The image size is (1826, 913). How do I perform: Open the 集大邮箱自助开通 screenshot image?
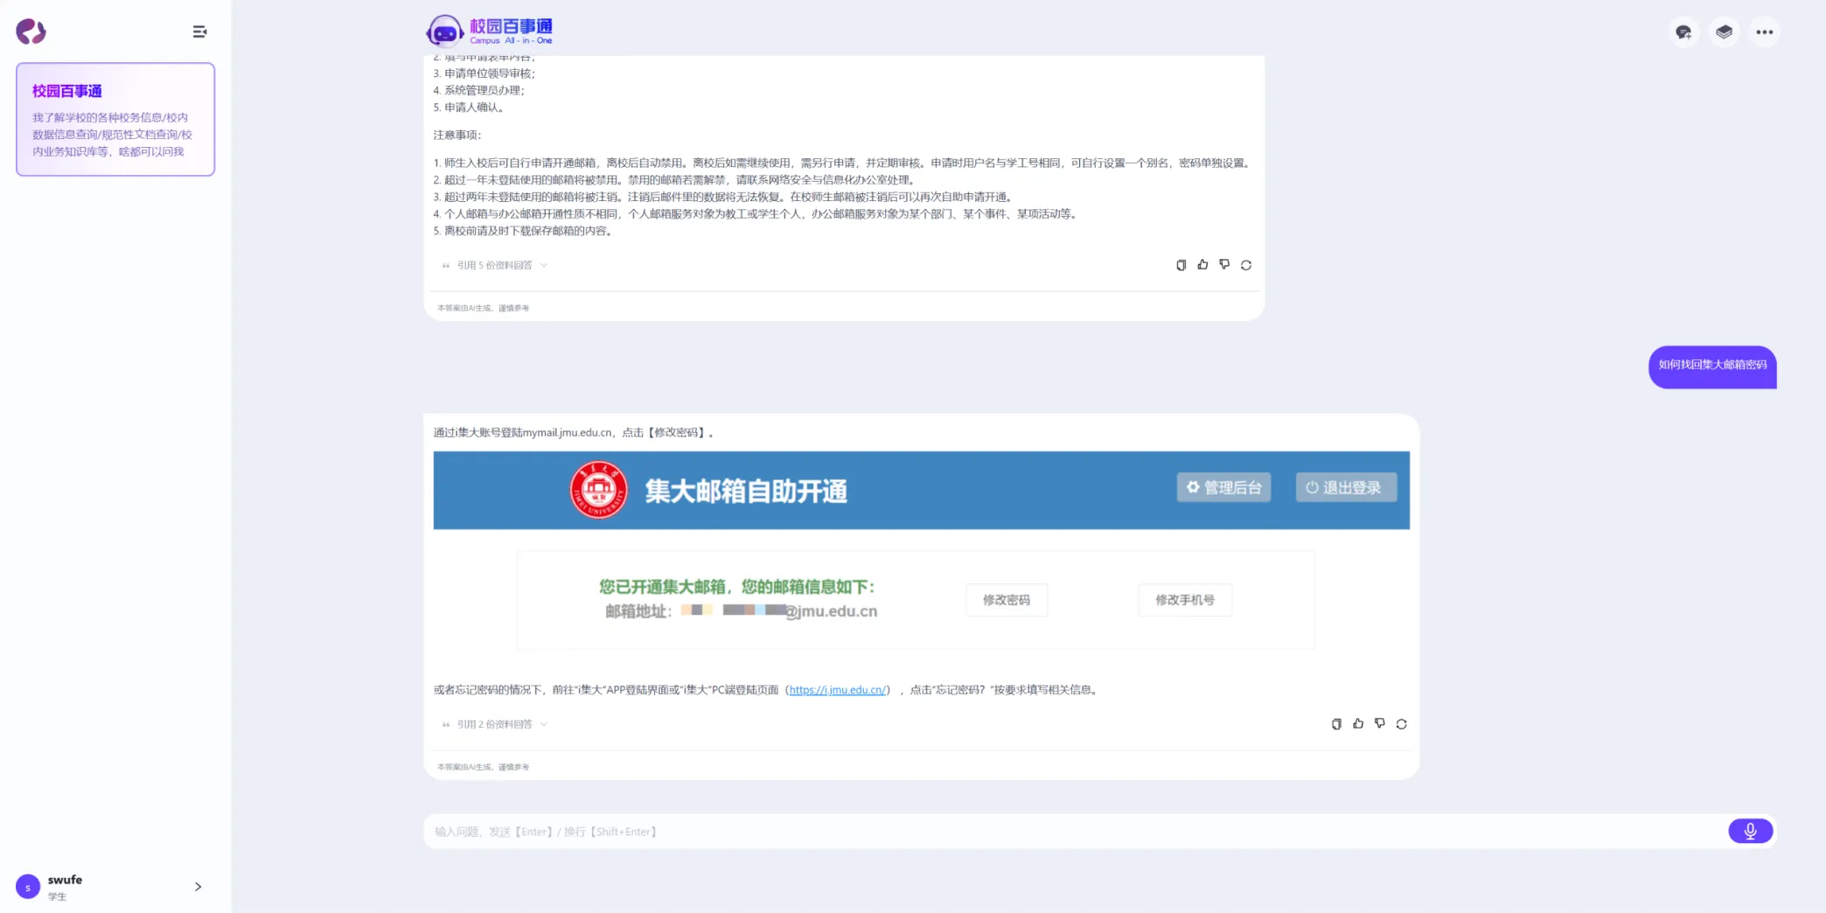(x=921, y=551)
